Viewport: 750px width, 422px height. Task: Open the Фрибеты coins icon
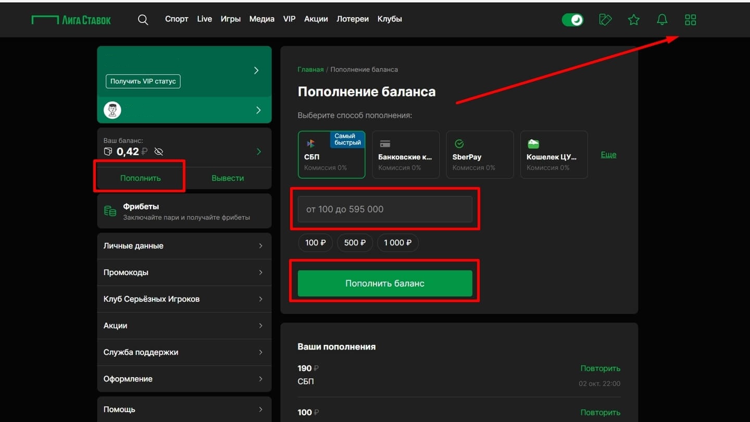tap(110, 211)
